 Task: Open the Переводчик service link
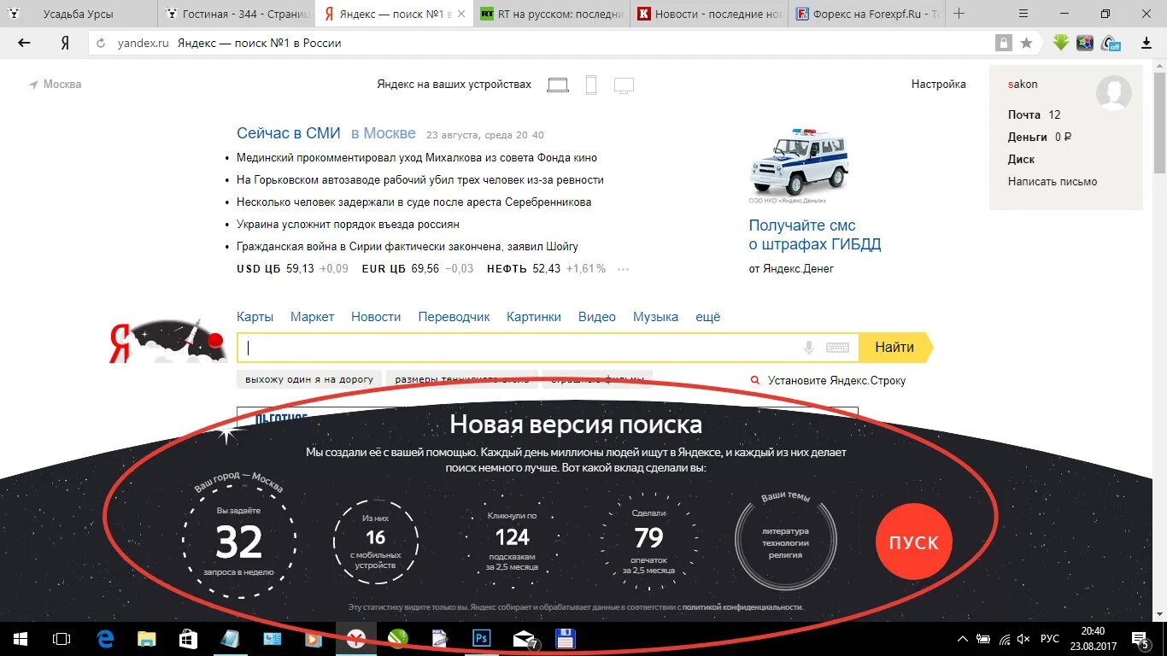(x=454, y=317)
